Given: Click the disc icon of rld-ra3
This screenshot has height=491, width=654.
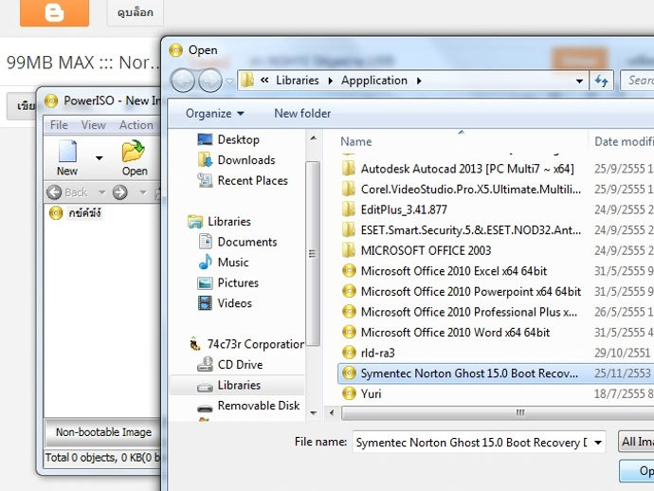Looking at the screenshot, I should [349, 353].
